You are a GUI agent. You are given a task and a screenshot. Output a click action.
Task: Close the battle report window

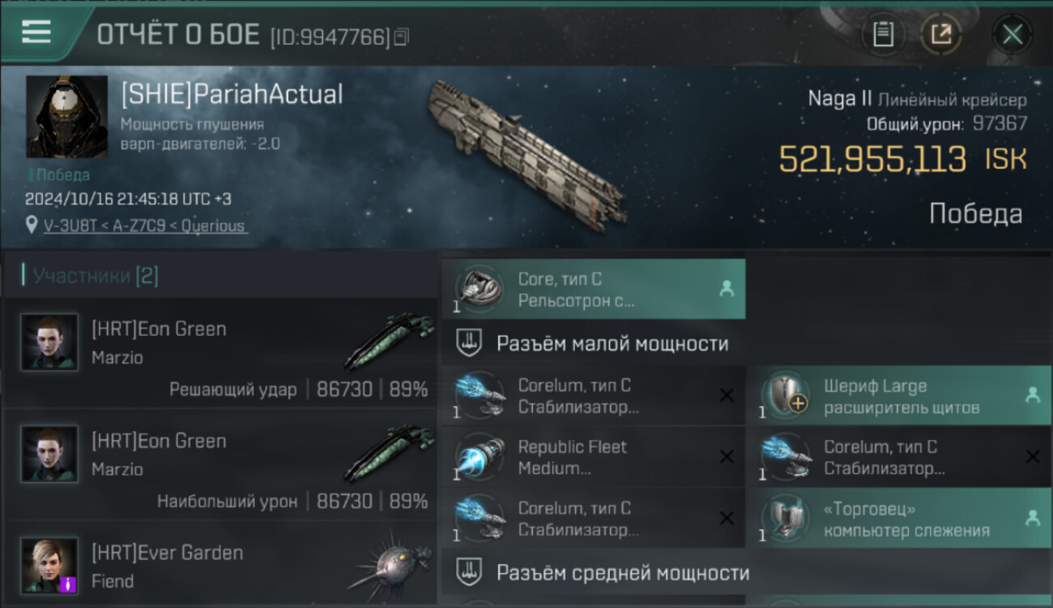pyautogui.click(x=1013, y=34)
